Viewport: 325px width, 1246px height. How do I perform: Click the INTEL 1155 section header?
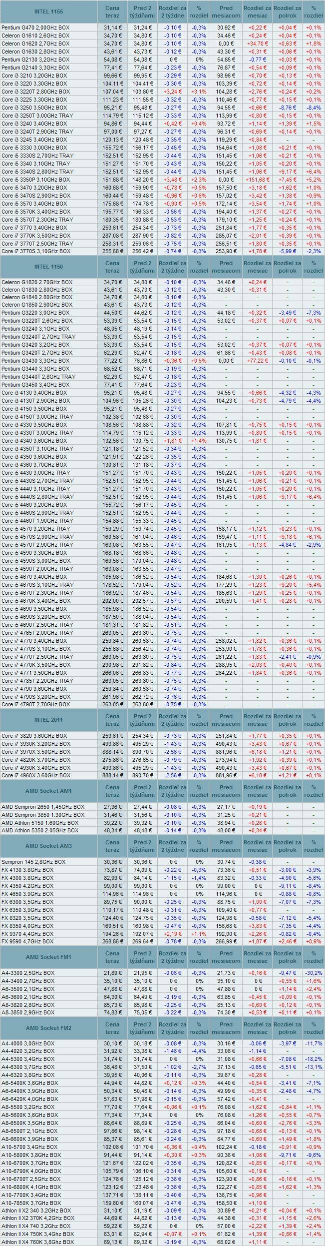49,12
